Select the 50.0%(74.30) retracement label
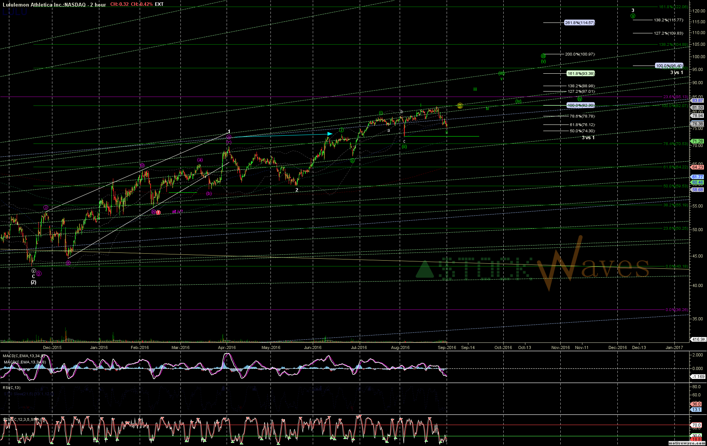Viewport: 707px width, 446px height. (x=582, y=131)
